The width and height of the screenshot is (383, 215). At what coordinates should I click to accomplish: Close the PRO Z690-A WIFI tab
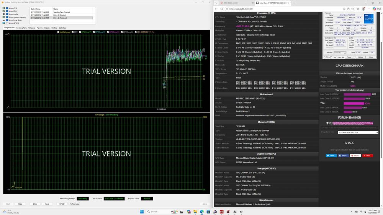coord(253,3)
